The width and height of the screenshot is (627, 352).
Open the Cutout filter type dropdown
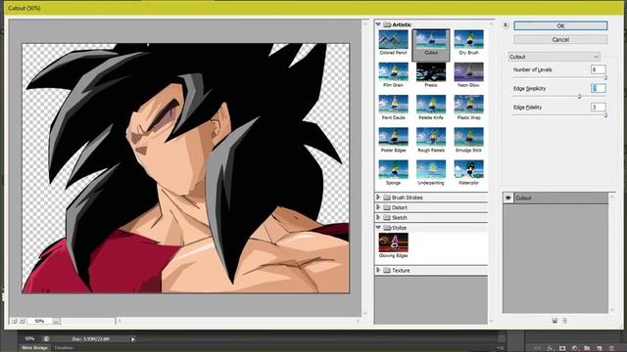(x=554, y=57)
